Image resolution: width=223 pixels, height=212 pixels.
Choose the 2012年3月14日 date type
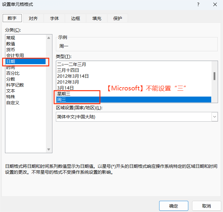73,76
